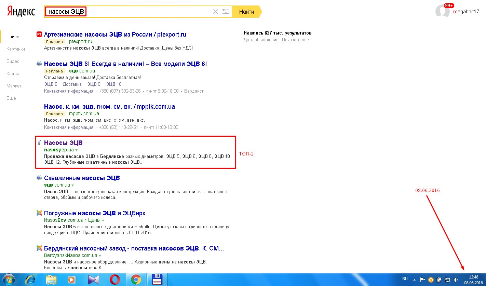Open network tray icon
This screenshot has height=286, width=486.
tap(447, 280)
